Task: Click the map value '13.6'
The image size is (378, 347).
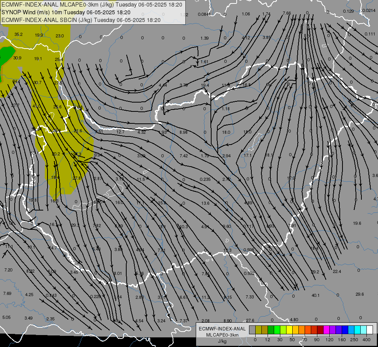Action: coord(205,203)
